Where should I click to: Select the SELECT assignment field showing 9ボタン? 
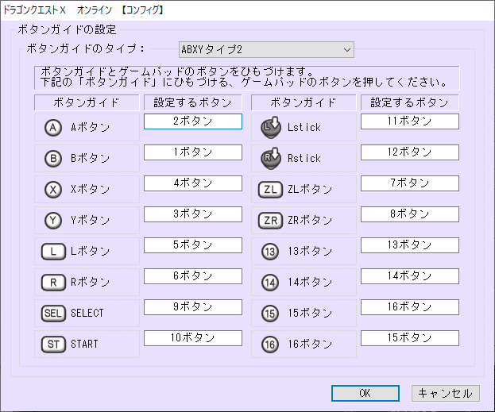(193, 307)
